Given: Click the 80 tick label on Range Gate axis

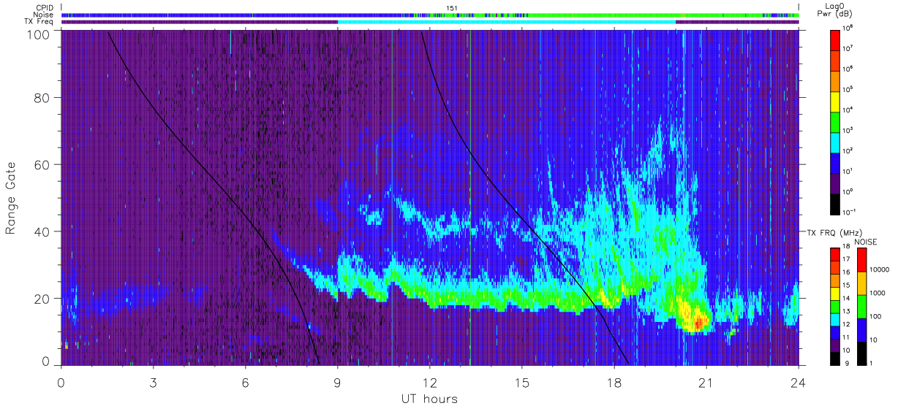Looking at the screenshot, I should (x=42, y=98).
